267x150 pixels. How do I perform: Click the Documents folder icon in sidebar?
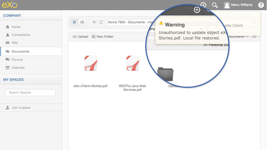coord(8,51)
